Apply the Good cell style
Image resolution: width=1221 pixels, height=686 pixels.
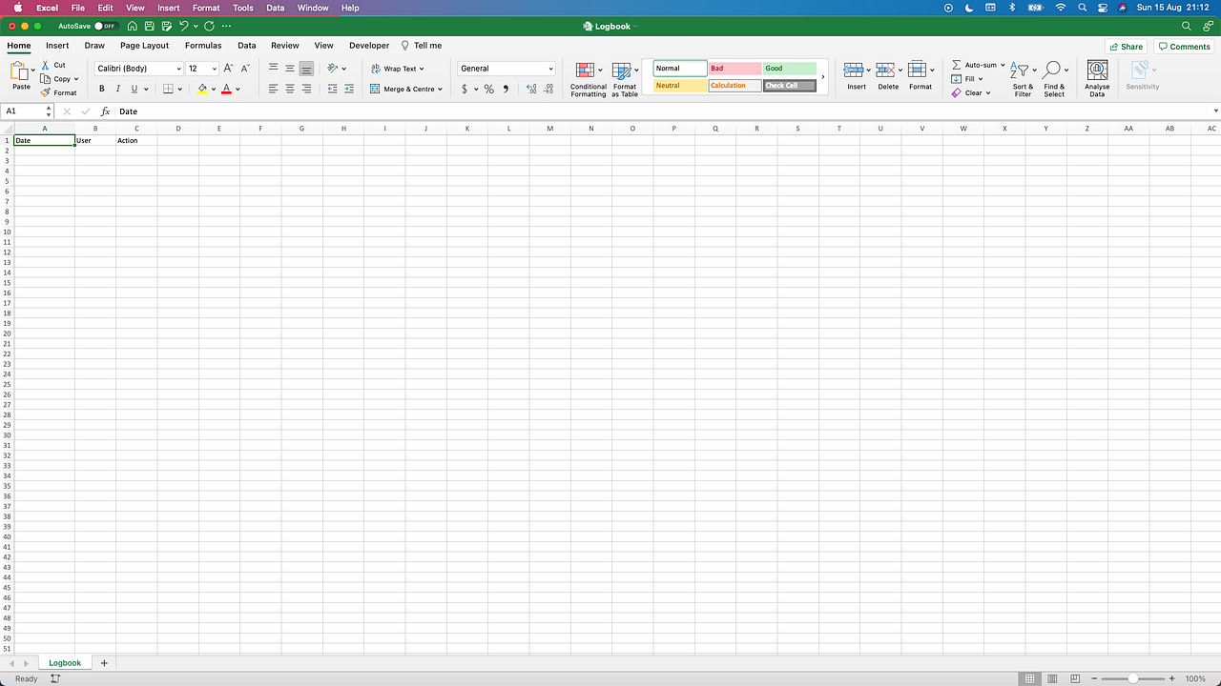click(789, 68)
